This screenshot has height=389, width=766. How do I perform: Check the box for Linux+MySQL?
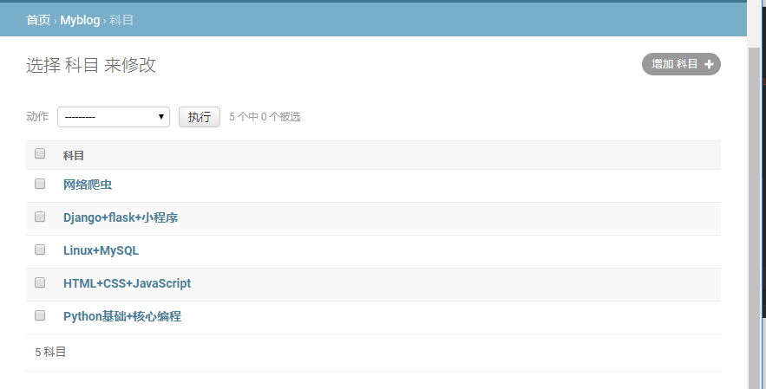coord(40,250)
